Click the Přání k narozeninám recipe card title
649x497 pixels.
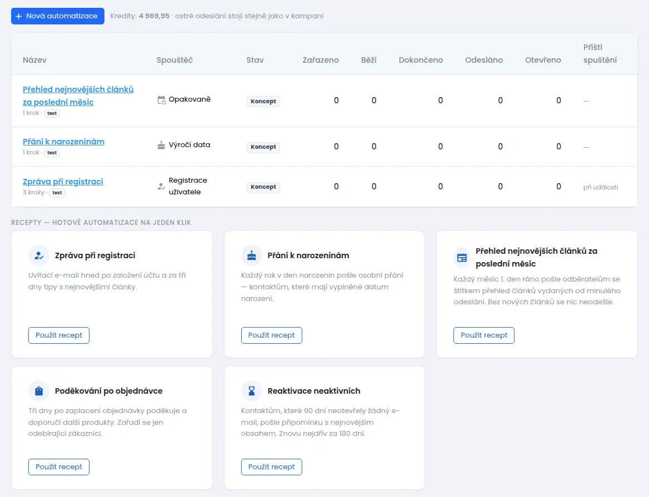pyautogui.click(x=308, y=255)
